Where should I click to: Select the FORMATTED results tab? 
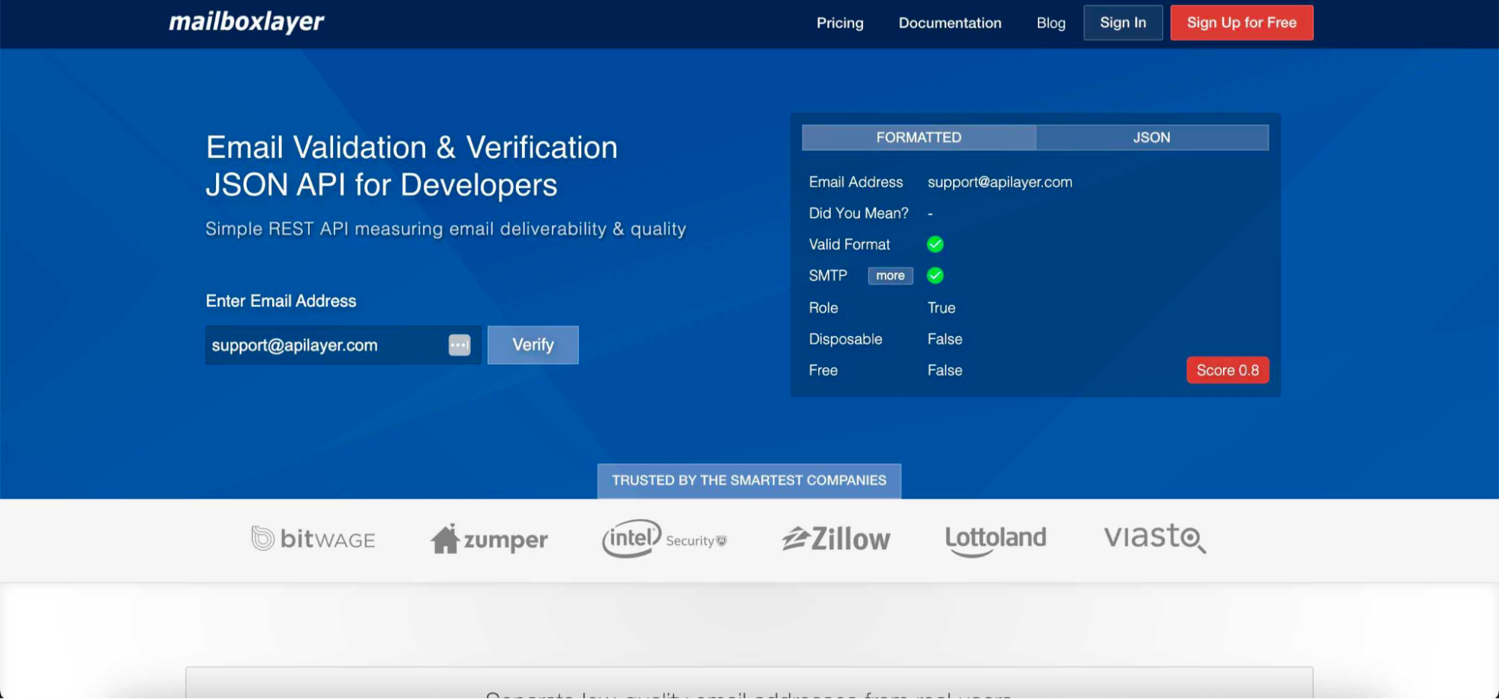919,138
